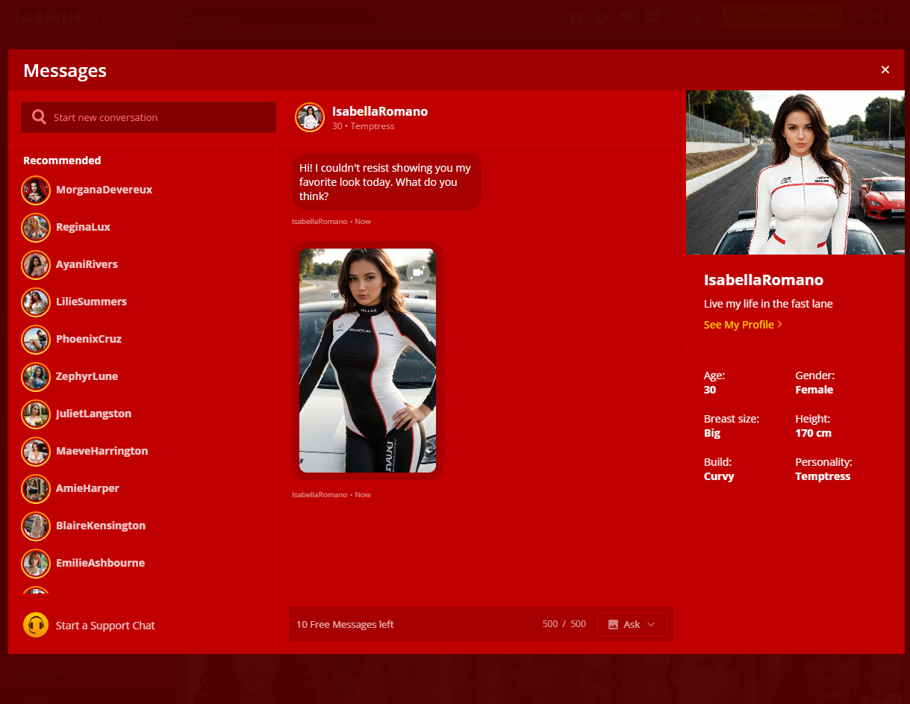Image resolution: width=910 pixels, height=704 pixels.
Task: Focus the Start new conversation input
Action: click(x=149, y=117)
